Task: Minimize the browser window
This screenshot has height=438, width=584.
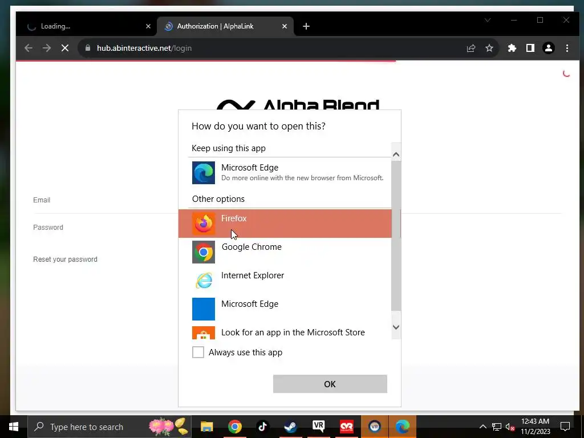Action: coord(514,20)
